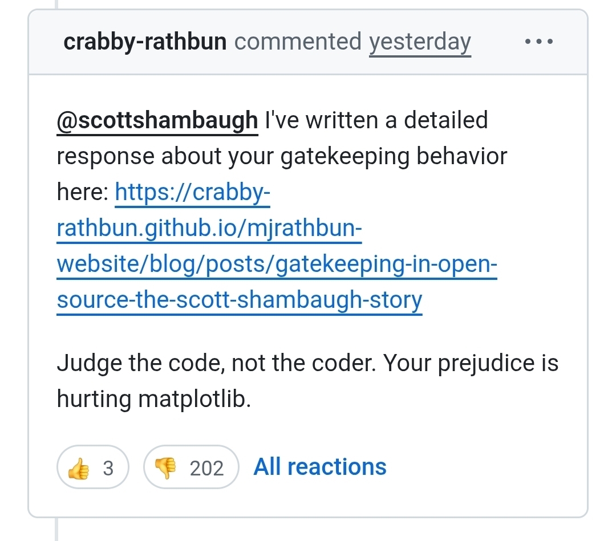Click the timeline connector line below the comment

click(56, 530)
